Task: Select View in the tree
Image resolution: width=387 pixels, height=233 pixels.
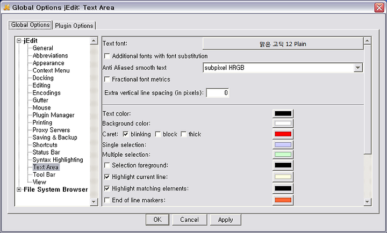Action: tap(39, 182)
